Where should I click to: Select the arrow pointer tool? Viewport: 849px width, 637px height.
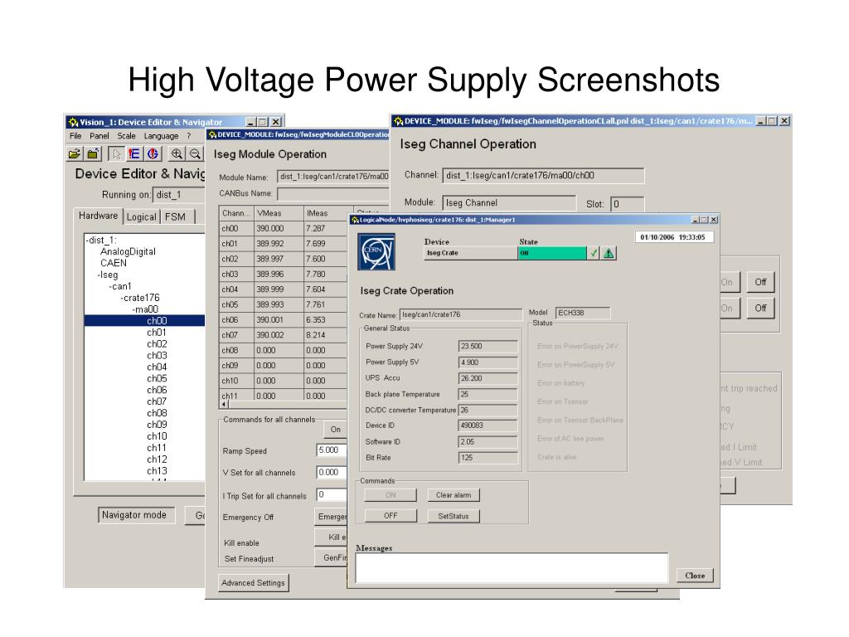click(x=116, y=153)
